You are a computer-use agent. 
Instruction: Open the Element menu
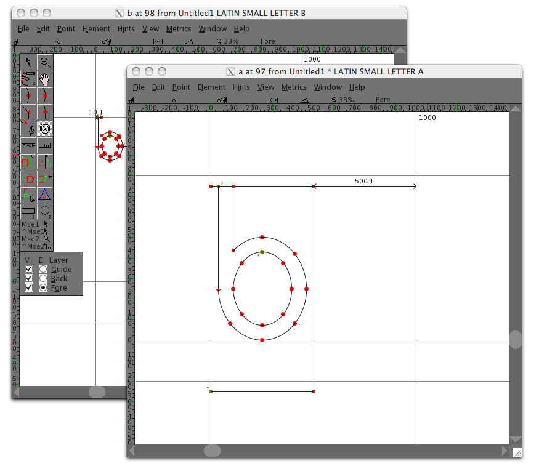pos(211,87)
